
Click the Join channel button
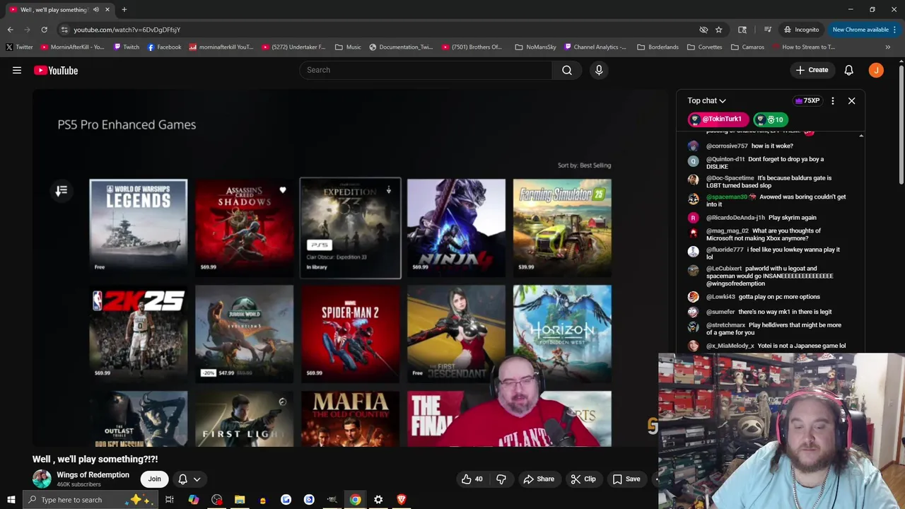click(154, 479)
